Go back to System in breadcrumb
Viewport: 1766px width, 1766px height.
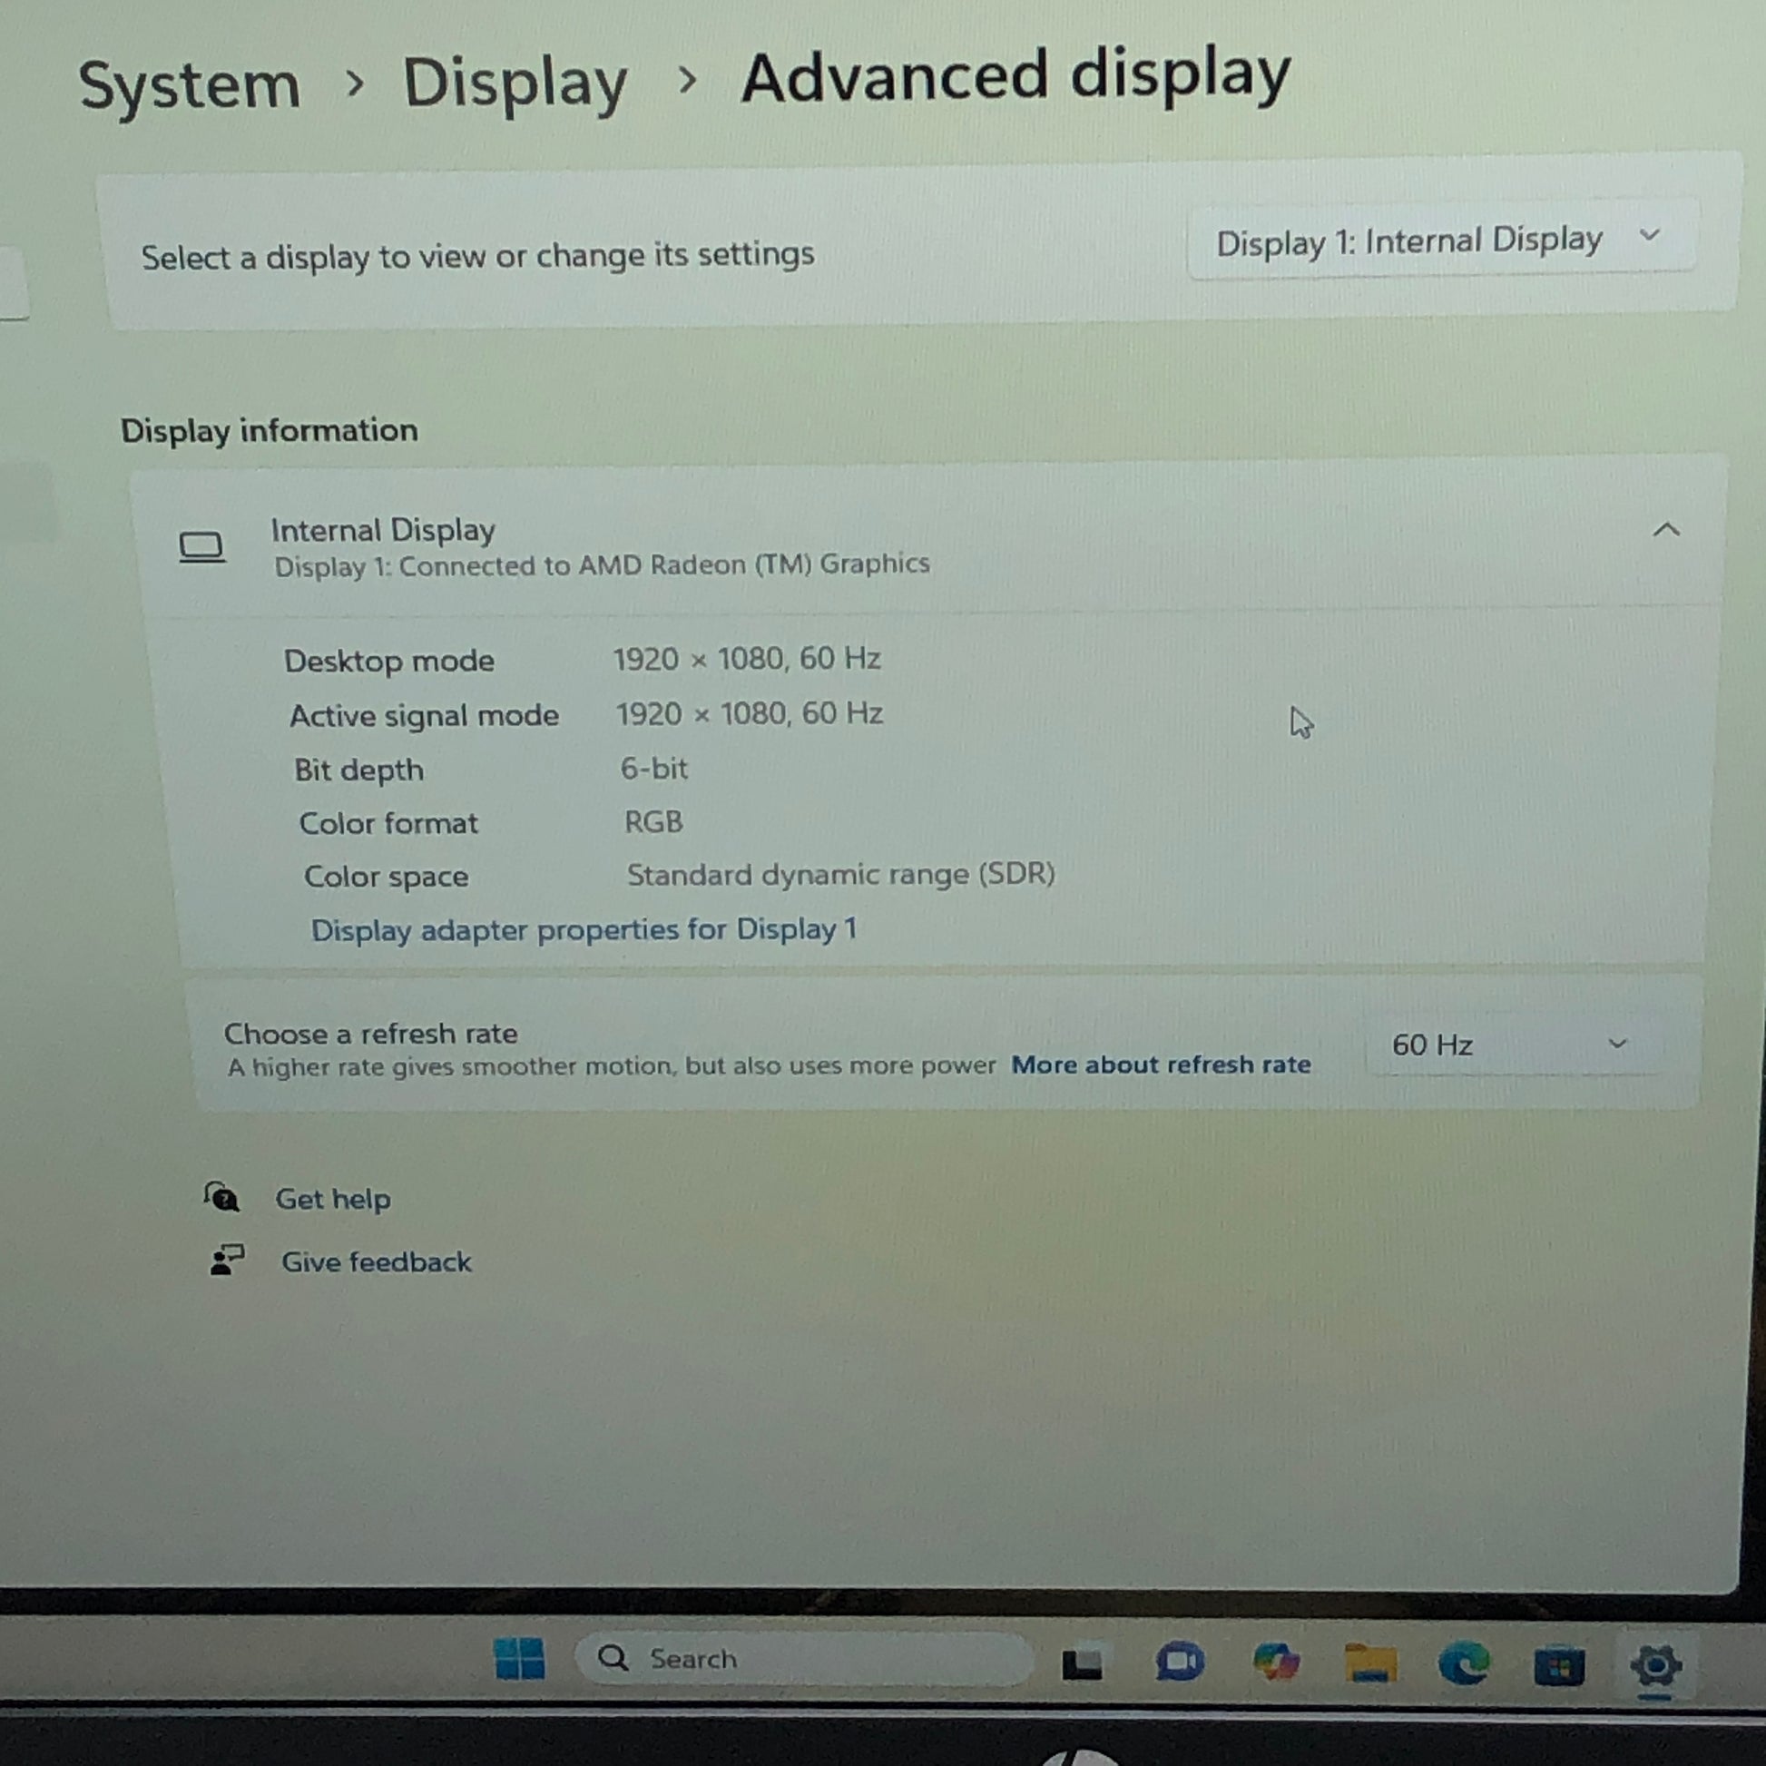coord(189,86)
